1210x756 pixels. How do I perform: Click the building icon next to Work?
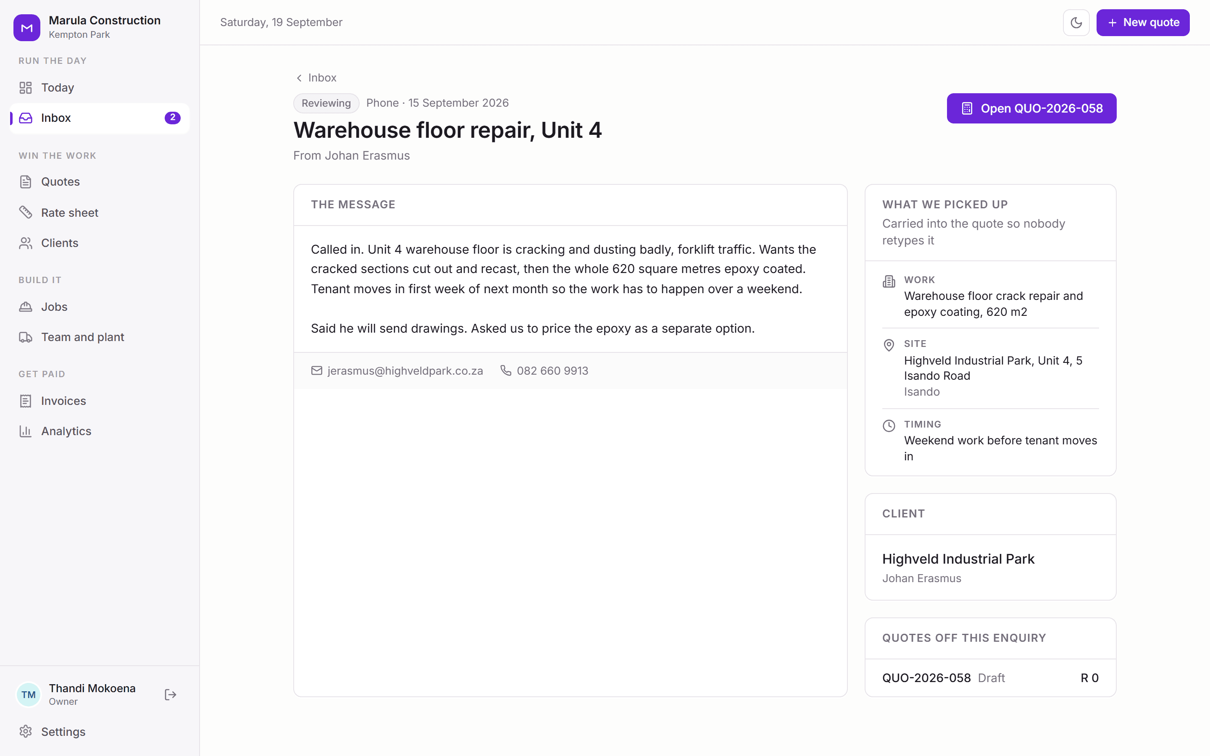tap(889, 281)
